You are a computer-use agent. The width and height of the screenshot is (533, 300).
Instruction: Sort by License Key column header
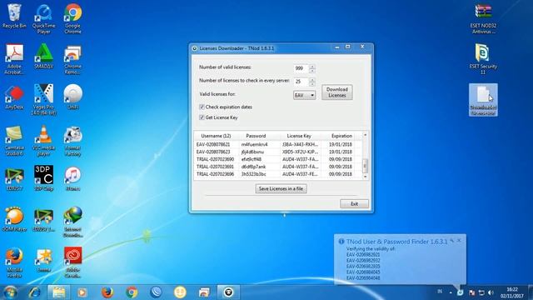[299, 136]
